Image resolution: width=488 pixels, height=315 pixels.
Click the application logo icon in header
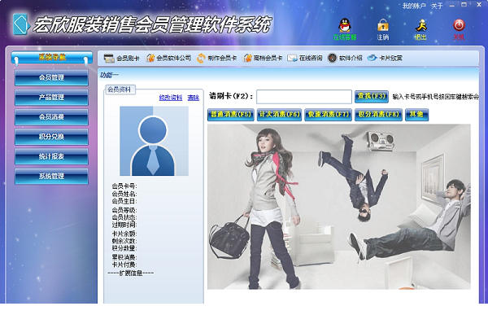21,24
